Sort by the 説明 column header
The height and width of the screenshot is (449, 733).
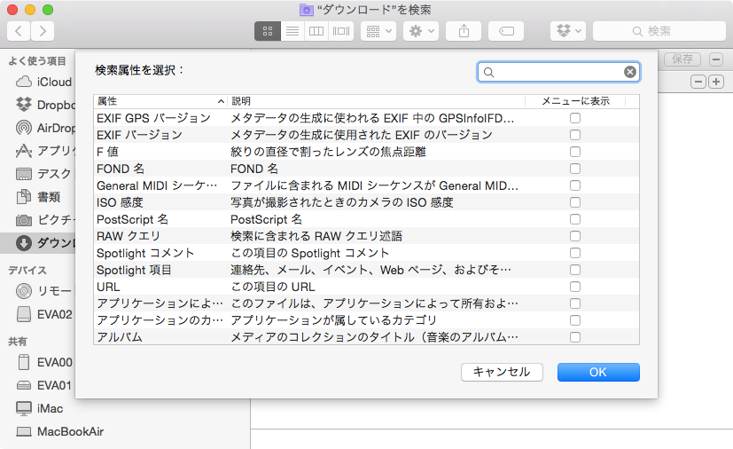pos(377,101)
